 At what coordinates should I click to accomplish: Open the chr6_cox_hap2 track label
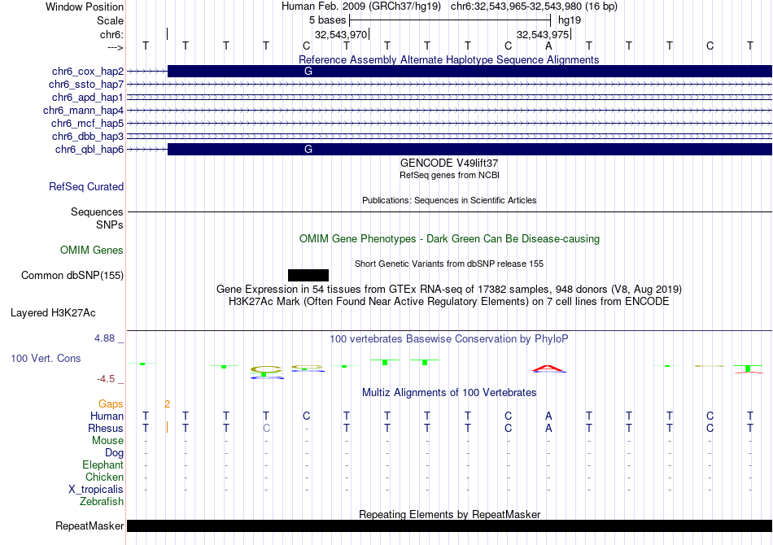88,72
